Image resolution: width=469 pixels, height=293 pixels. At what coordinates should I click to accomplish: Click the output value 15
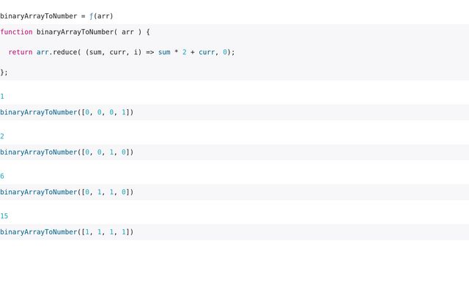pos(4,216)
